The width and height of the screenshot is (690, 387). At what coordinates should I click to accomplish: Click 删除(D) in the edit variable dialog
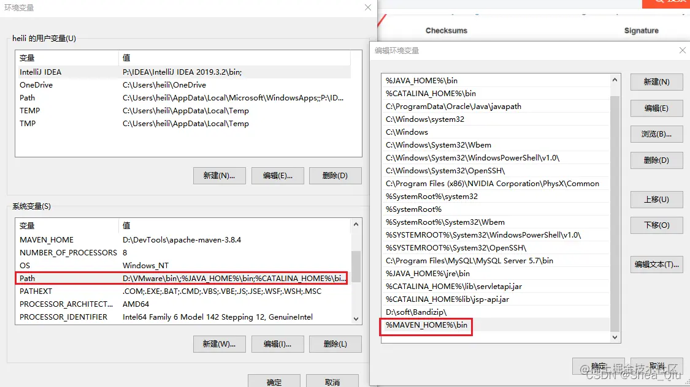(656, 160)
